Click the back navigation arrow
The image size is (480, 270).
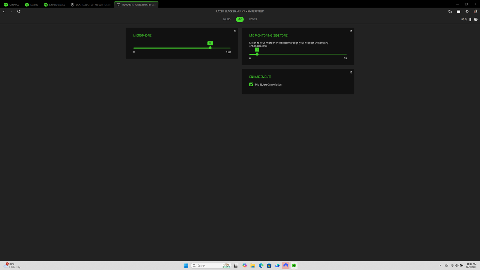4,12
